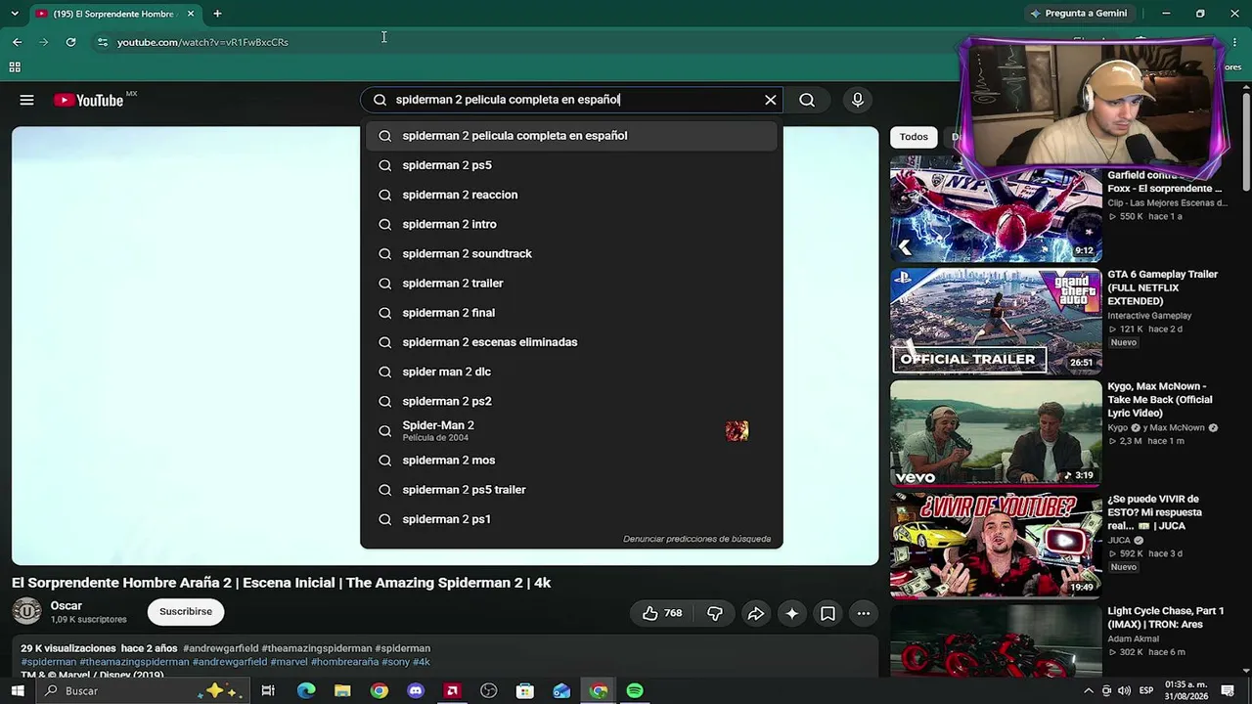The image size is (1252, 704).
Task: Start voice search with the microphone
Action: [858, 100]
